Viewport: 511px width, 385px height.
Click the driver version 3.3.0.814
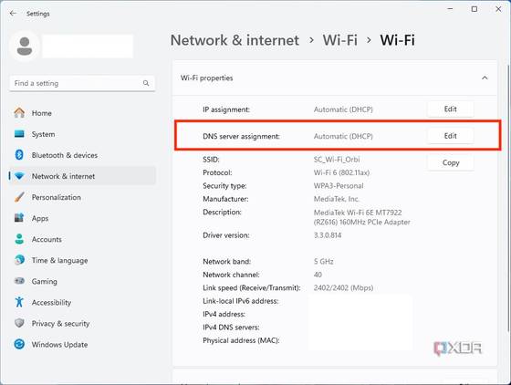328,235
